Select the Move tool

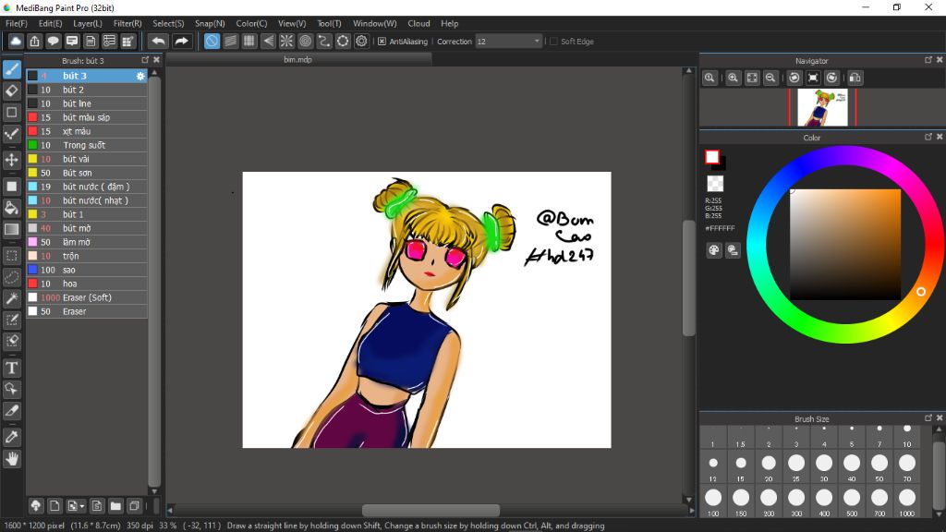(x=11, y=160)
